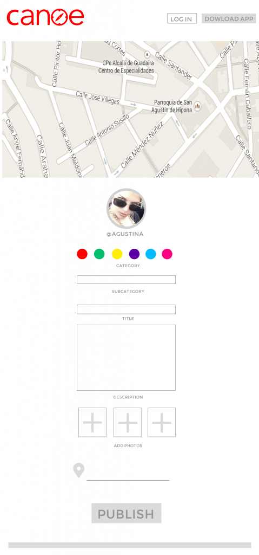Click the LOG IN button
The width and height of the screenshot is (259, 555).
click(x=182, y=19)
